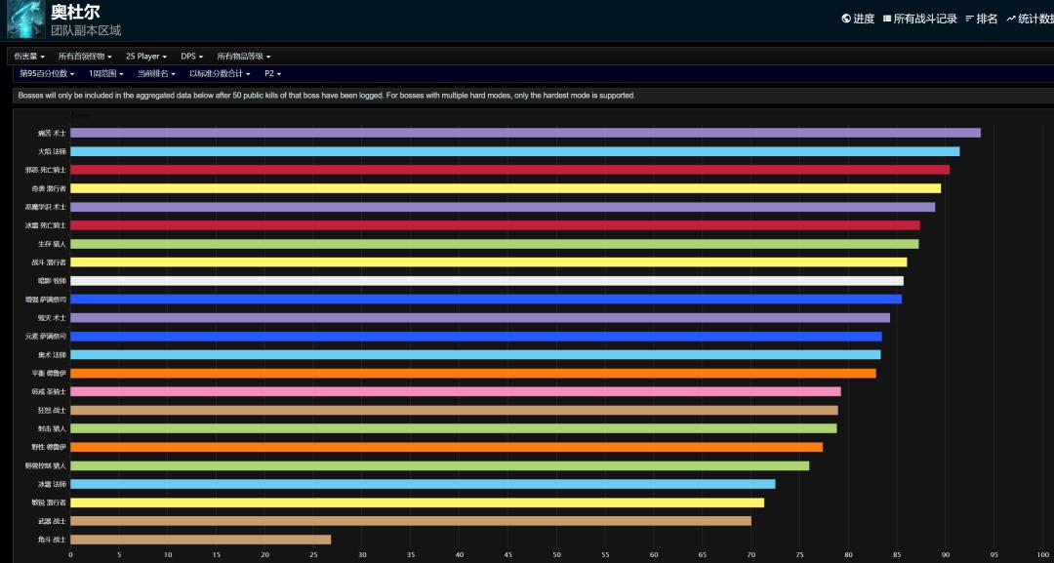Click the 奥杜尔 zone title
This screenshot has width=1054, height=563.
[75, 12]
